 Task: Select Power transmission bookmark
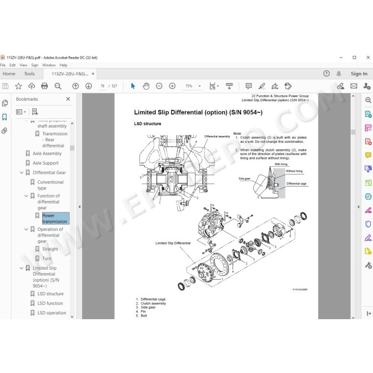(55, 218)
